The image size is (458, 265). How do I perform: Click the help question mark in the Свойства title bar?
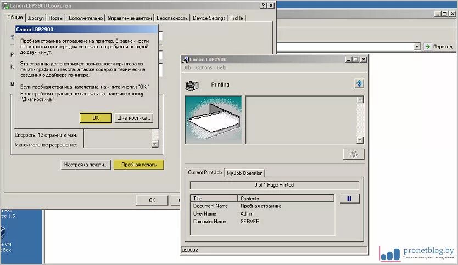point(263,5)
